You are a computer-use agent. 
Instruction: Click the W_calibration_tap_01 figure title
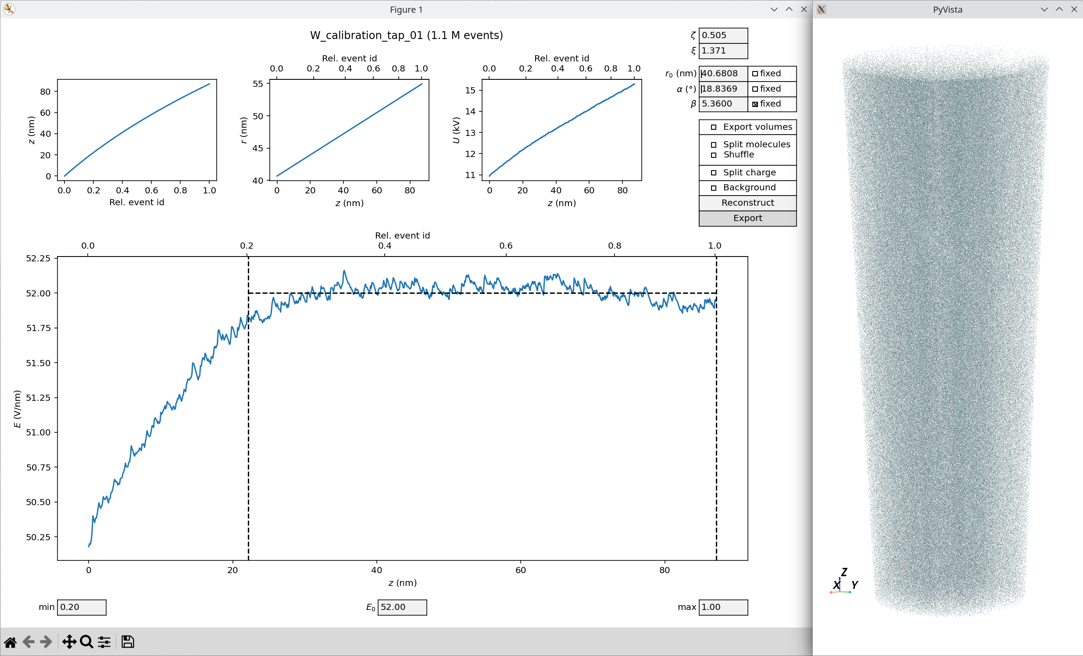[x=407, y=35]
